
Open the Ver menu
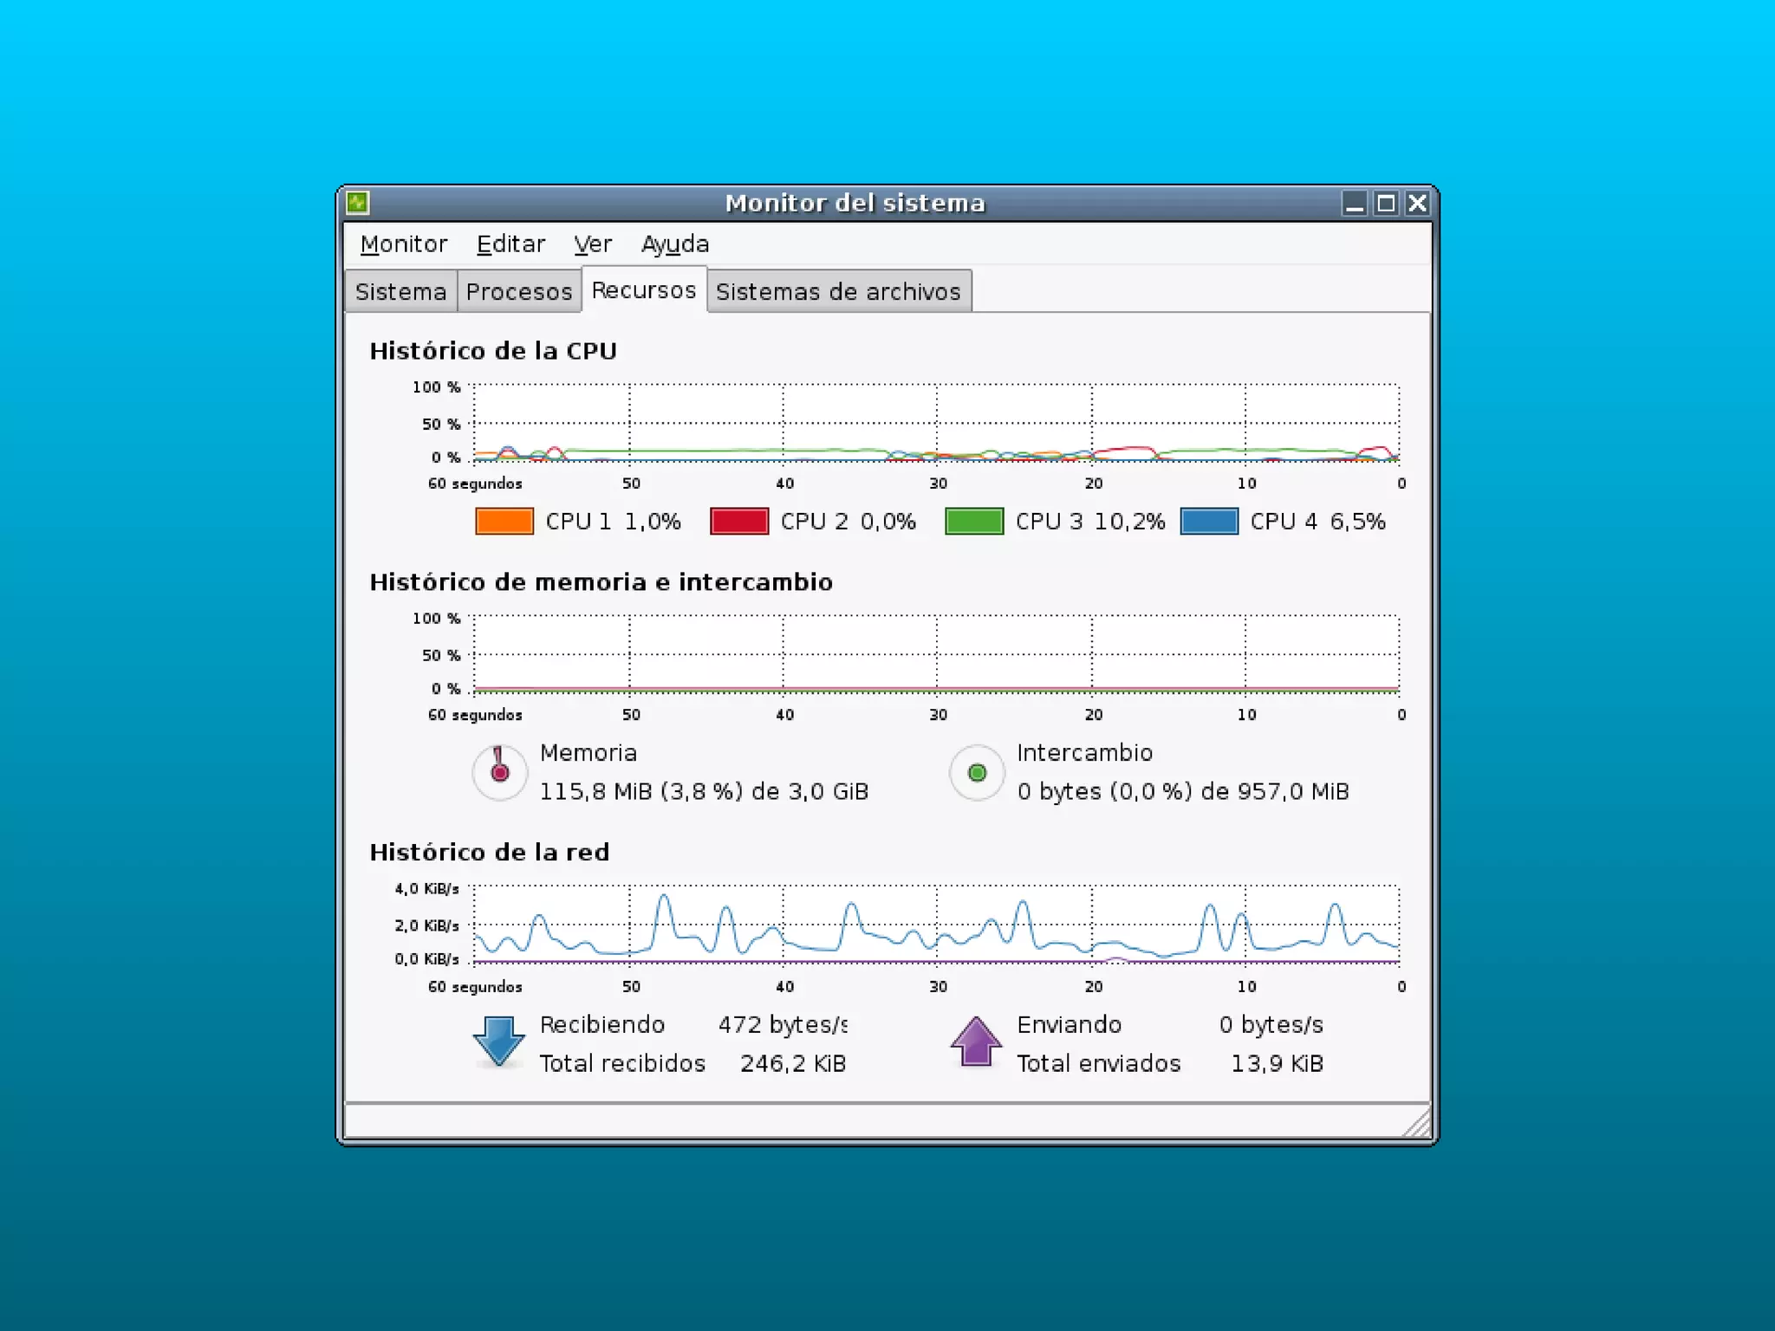[593, 244]
